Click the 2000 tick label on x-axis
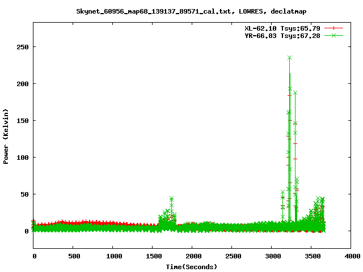The width and height of the screenshot is (363, 272). pos(192,257)
